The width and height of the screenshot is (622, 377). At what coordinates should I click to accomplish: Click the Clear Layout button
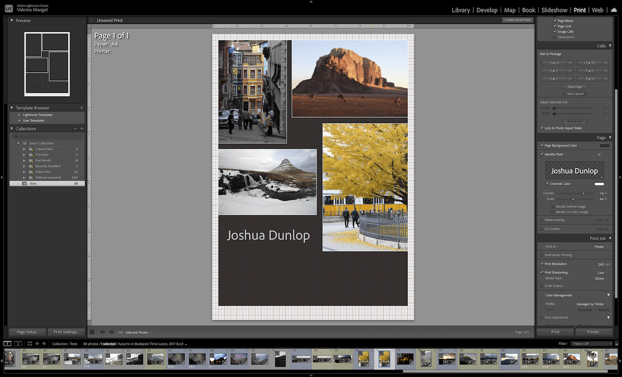point(574,93)
